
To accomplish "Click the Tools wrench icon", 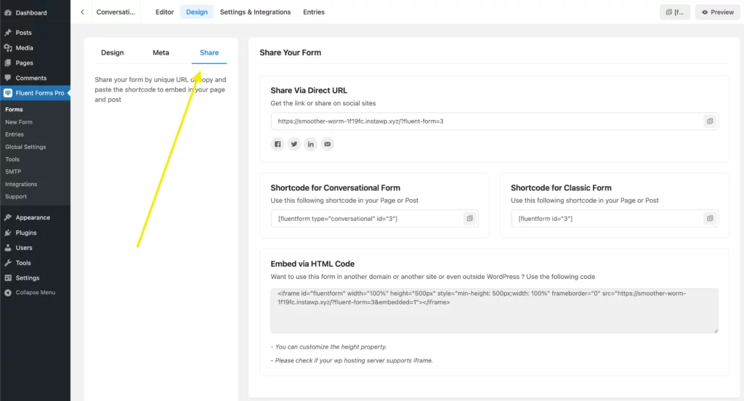I will [x=8, y=263].
